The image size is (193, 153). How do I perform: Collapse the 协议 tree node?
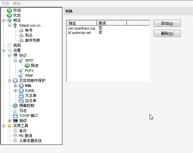pyautogui.click(x=9, y=55)
